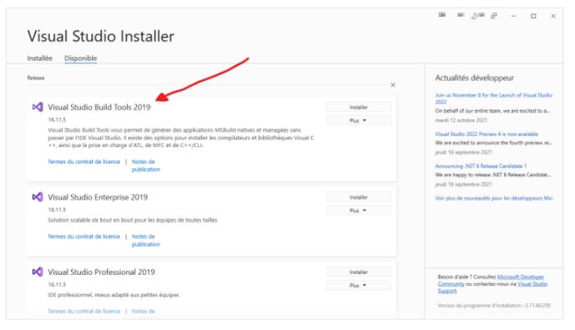Click version 16.11.5 under Build Tools 2019
This screenshot has width=575, height=330.
(57, 120)
